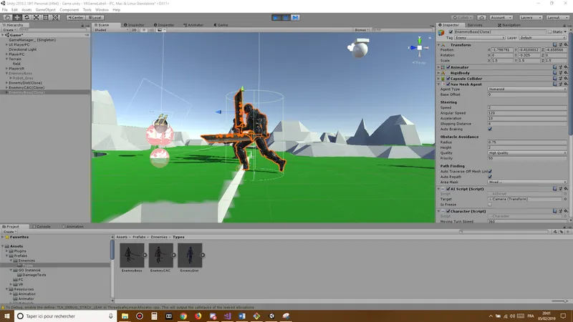Open the Tag dropdown showing Enemy
The image size is (573, 322).
[479, 38]
